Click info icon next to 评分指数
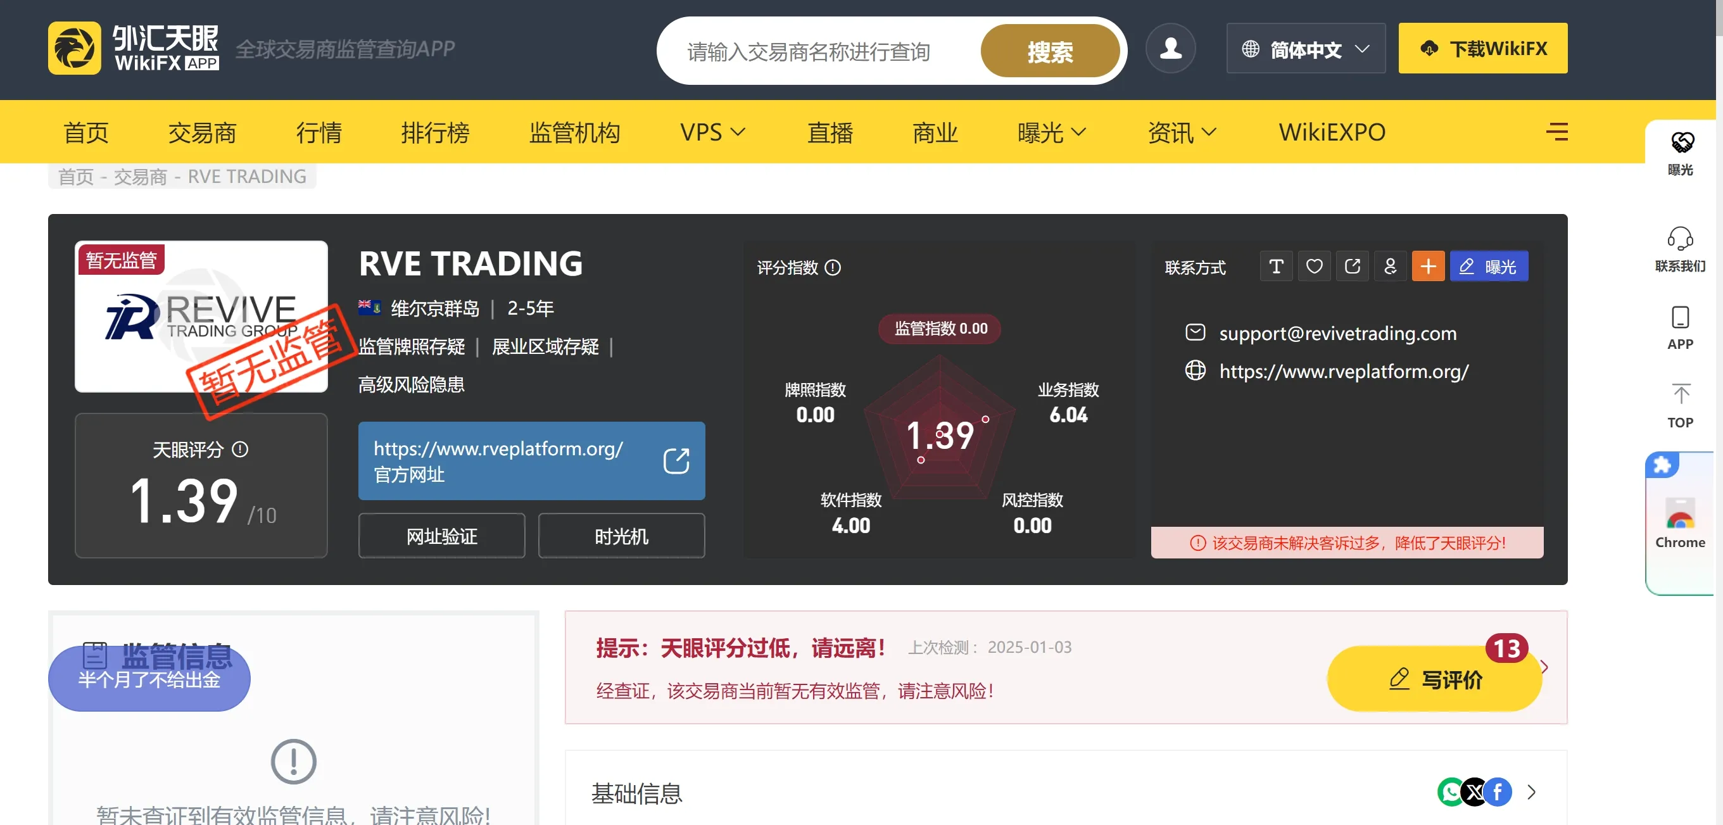The width and height of the screenshot is (1723, 825). 832,267
